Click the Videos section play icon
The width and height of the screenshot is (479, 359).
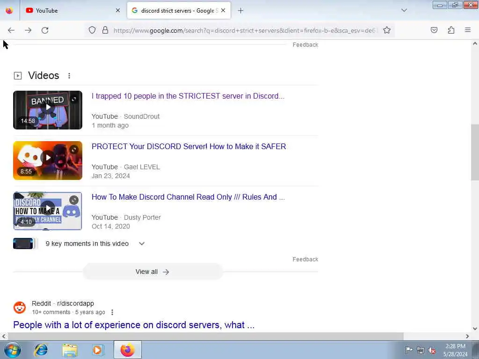(18, 76)
